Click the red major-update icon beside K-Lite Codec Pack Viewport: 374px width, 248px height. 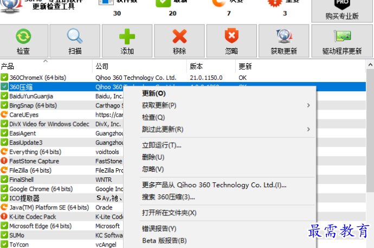tap(4, 217)
